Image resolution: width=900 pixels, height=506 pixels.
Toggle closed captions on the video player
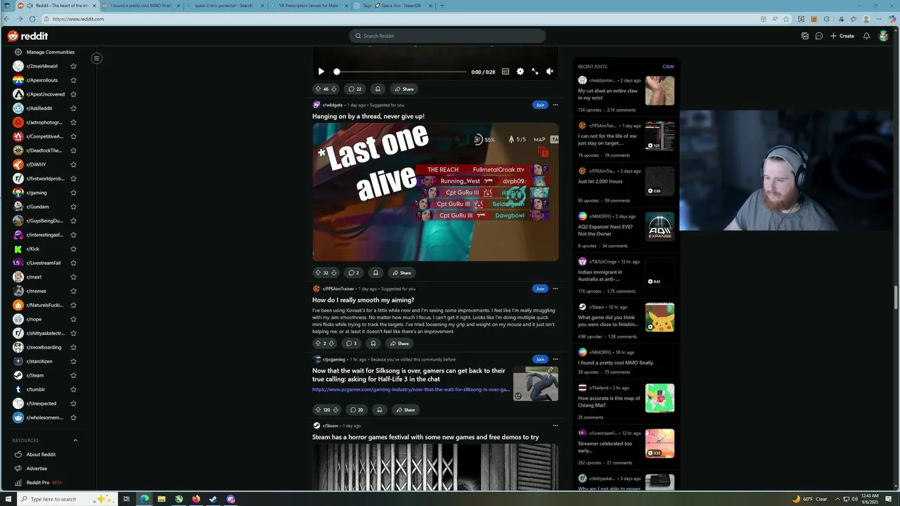pyautogui.click(x=505, y=72)
